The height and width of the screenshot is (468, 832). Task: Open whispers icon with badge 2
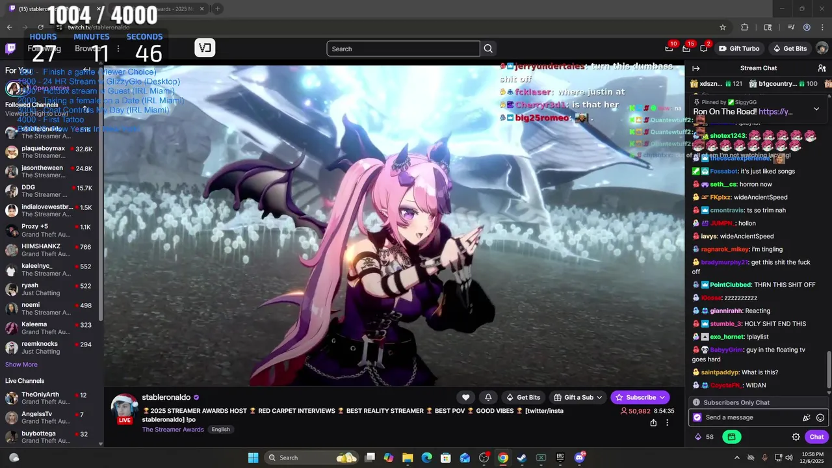point(704,48)
